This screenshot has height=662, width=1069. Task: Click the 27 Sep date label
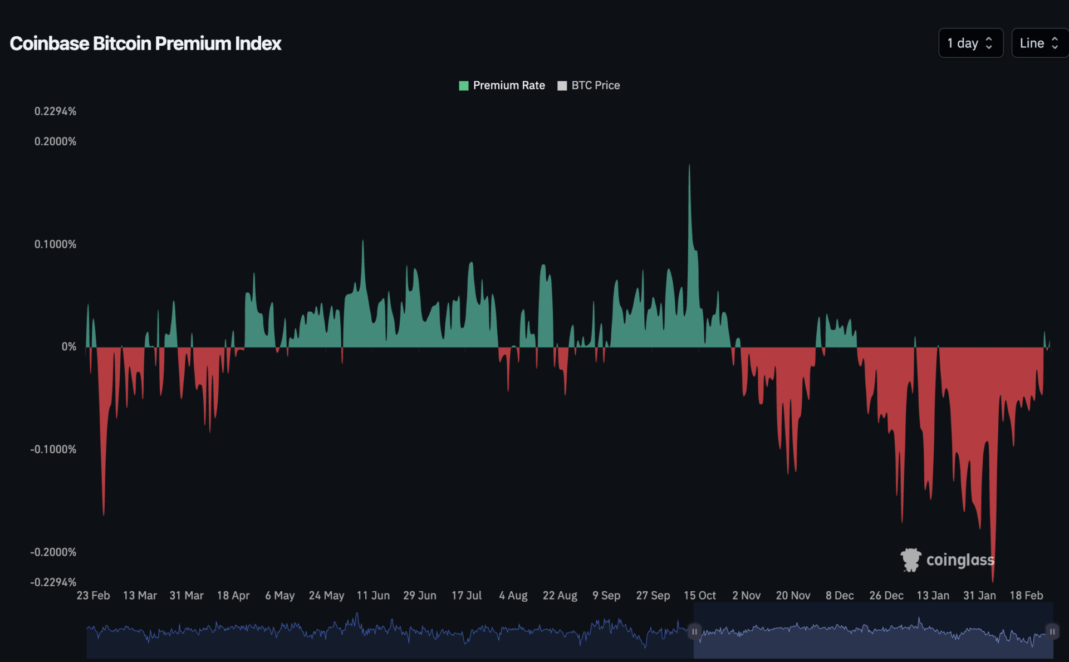tap(653, 596)
